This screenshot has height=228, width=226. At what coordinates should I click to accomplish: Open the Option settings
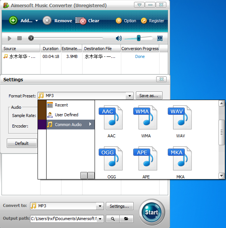(x=126, y=21)
